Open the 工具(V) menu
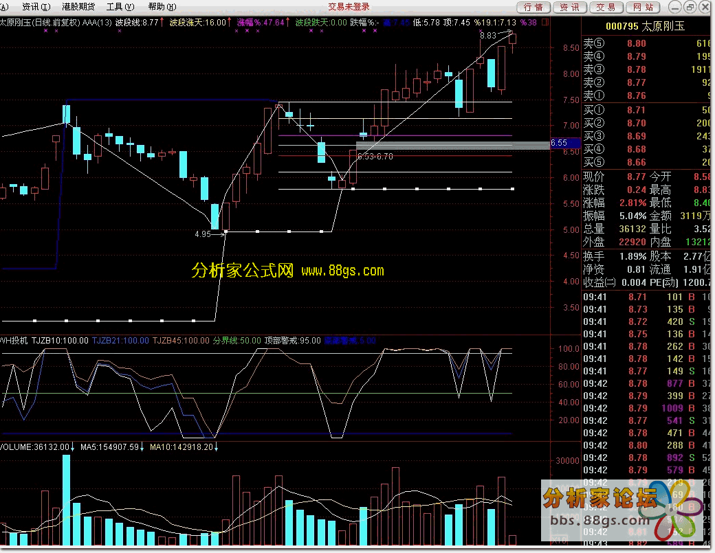This screenshot has width=715, height=553. click(120, 7)
